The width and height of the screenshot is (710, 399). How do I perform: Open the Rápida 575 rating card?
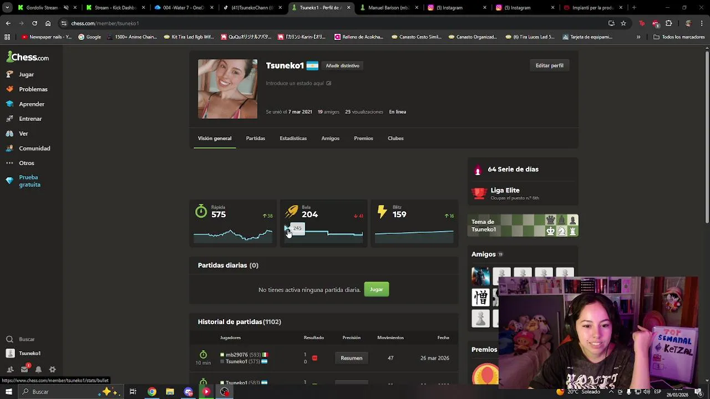233,223
